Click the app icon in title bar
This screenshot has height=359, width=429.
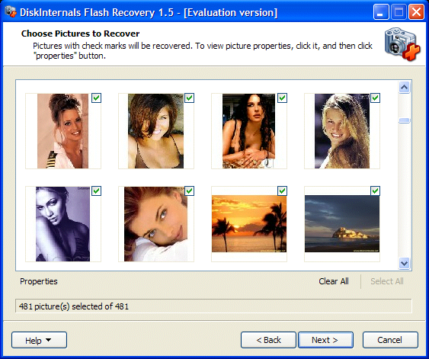(11, 11)
